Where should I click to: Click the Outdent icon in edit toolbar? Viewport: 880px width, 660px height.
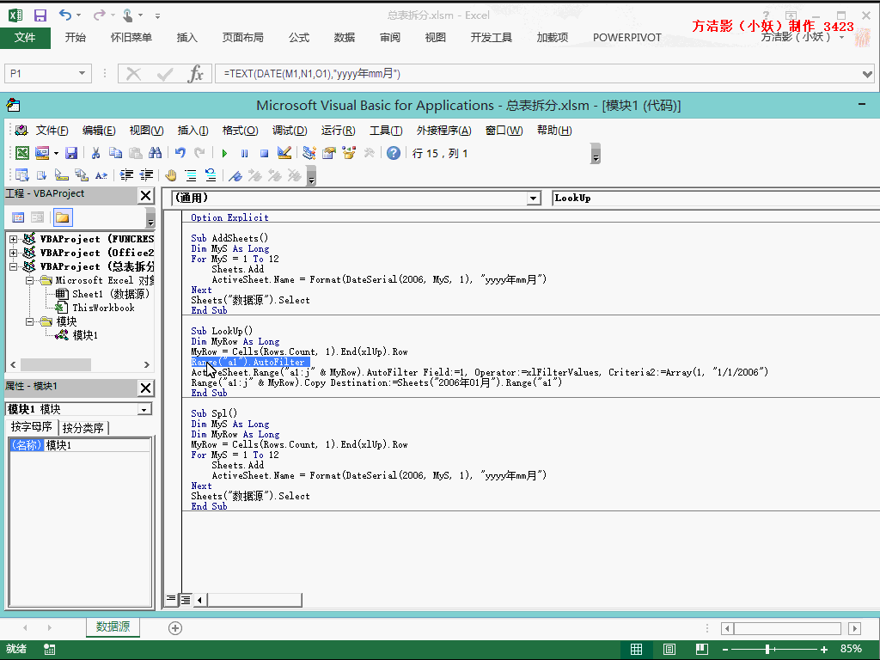pos(146,175)
